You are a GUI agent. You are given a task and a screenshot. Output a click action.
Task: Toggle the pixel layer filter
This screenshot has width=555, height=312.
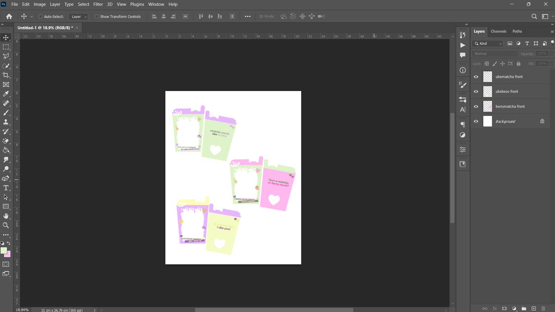(x=510, y=43)
